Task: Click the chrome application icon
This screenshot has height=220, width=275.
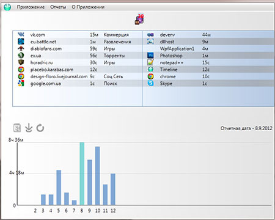Action: pos(150,76)
